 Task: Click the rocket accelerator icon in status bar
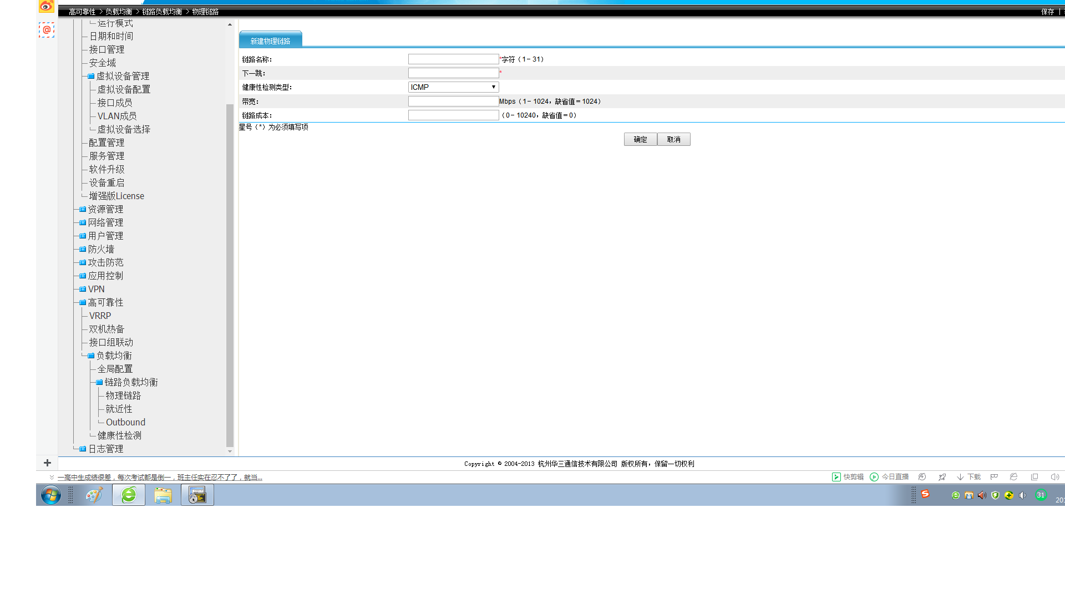942,477
